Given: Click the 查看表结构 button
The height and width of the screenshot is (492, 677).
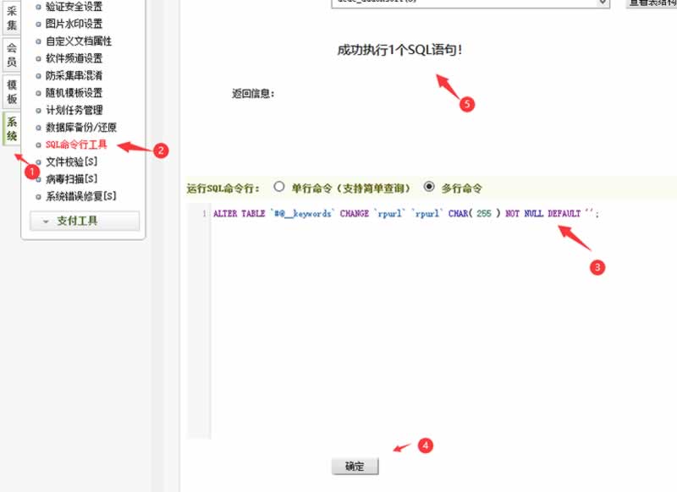Looking at the screenshot, I should (x=651, y=3).
